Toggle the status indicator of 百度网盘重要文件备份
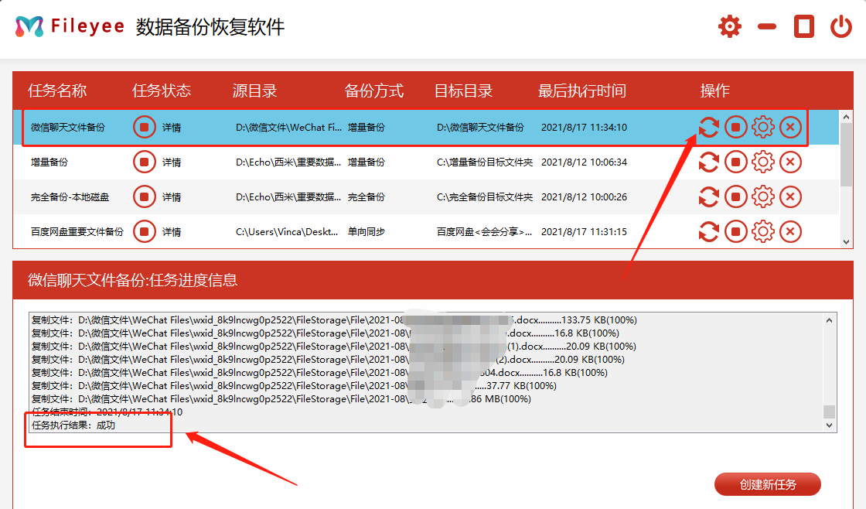866x509 pixels. coord(145,231)
